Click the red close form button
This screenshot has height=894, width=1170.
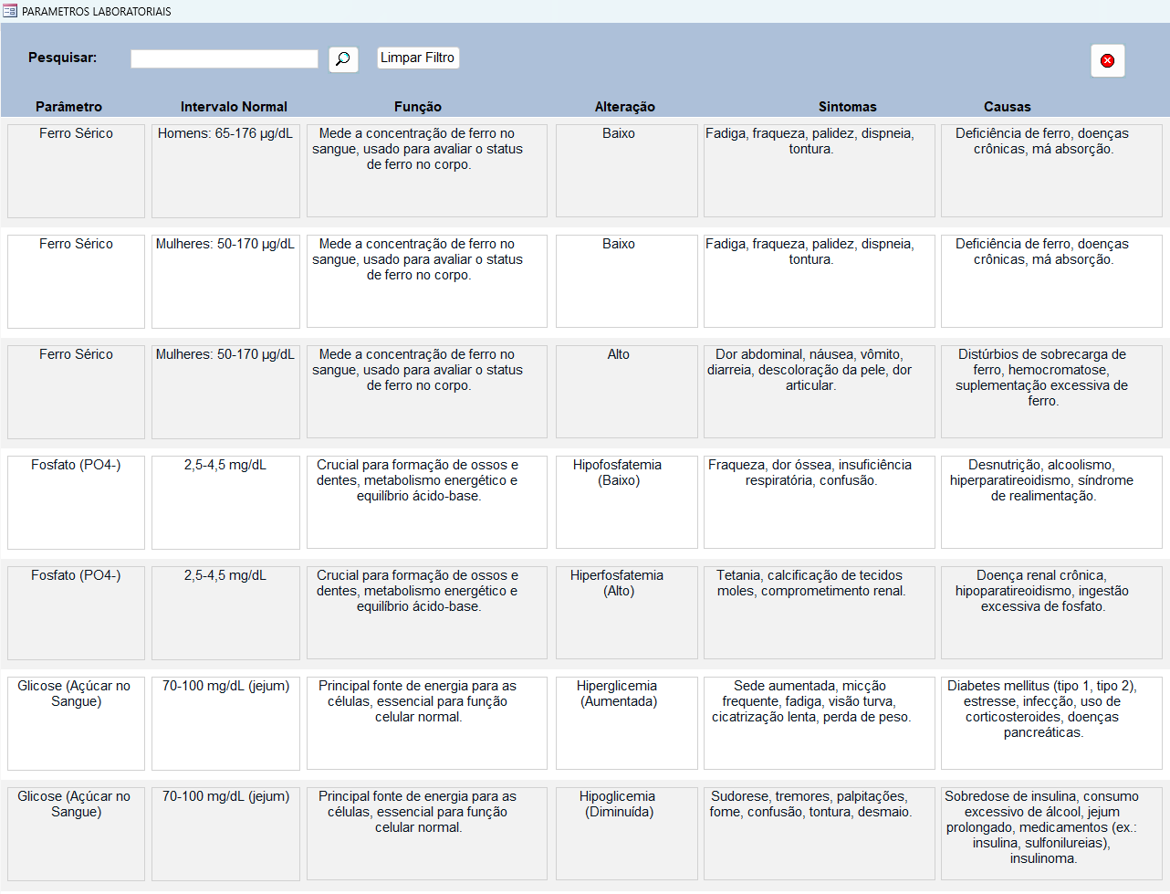coord(1107,60)
